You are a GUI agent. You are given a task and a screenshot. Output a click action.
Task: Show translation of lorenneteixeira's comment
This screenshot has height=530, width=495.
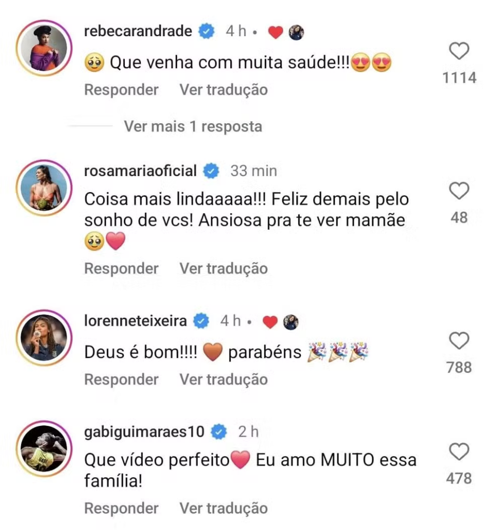pyautogui.click(x=224, y=379)
